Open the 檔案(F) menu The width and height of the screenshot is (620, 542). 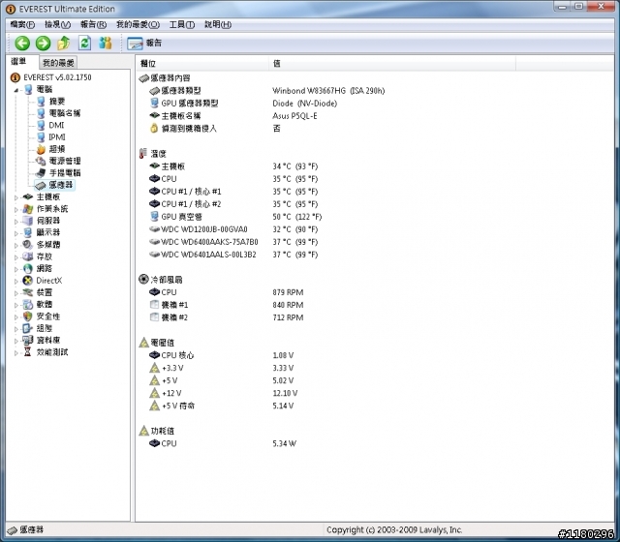[22, 24]
